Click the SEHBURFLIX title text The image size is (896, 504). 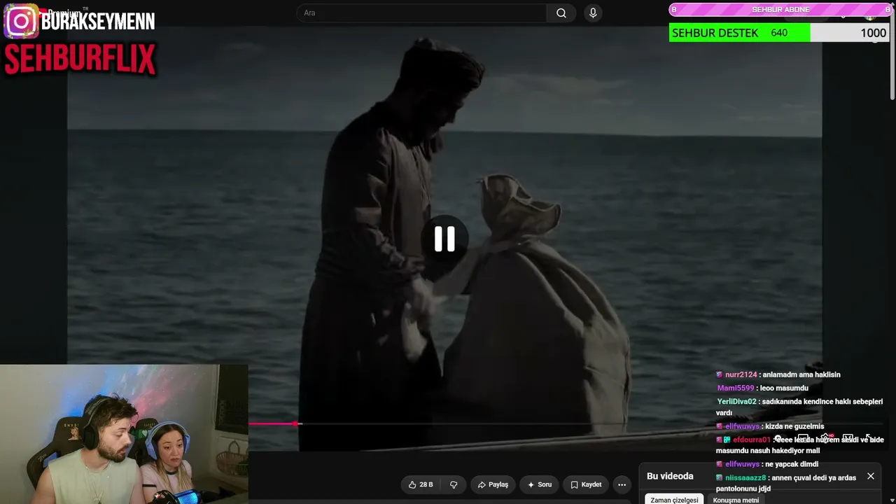[x=80, y=59]
